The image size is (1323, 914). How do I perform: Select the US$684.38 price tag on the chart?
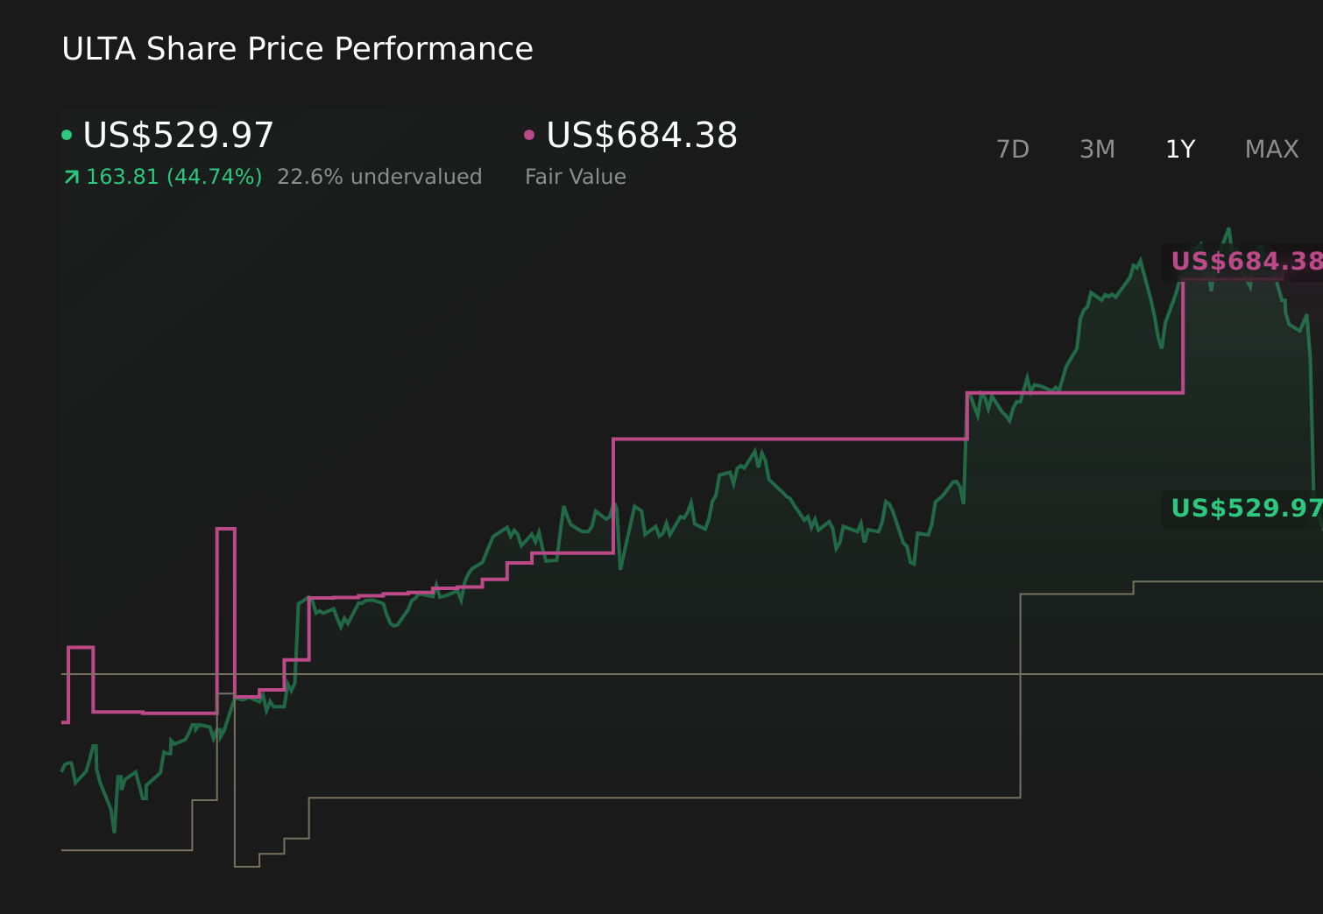pyautogui.click(x=1247, y=261)
